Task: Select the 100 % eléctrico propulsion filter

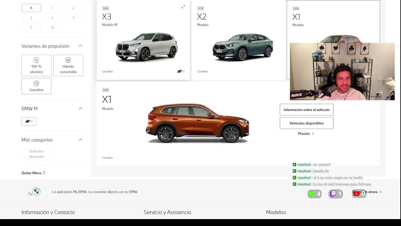Action: click(36, 65)
